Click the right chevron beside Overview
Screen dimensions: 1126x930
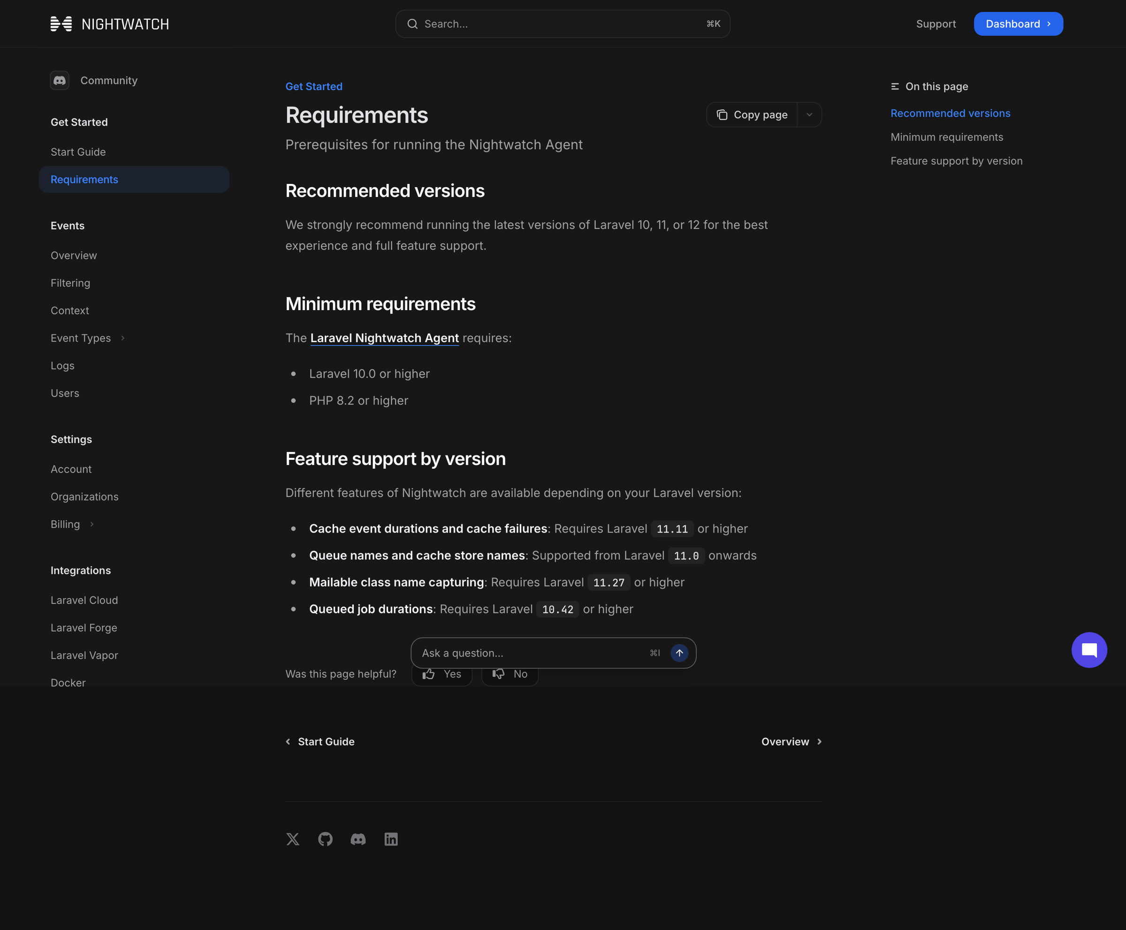pyautogui.click(x=819, y=741)
